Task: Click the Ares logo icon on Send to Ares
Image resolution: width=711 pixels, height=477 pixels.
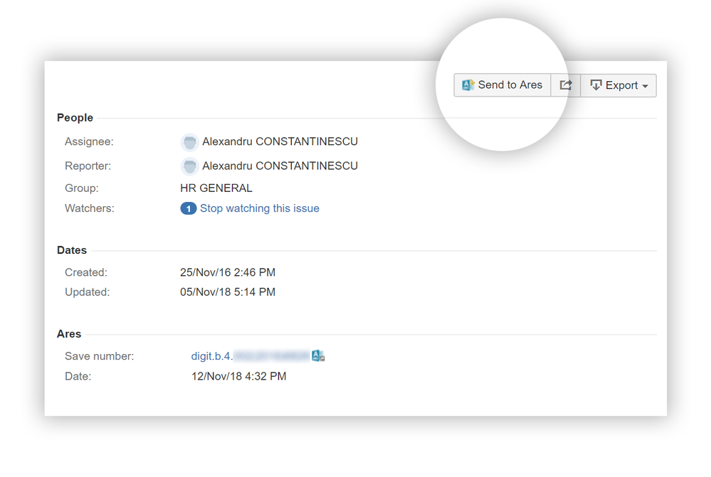Action: 468,85
